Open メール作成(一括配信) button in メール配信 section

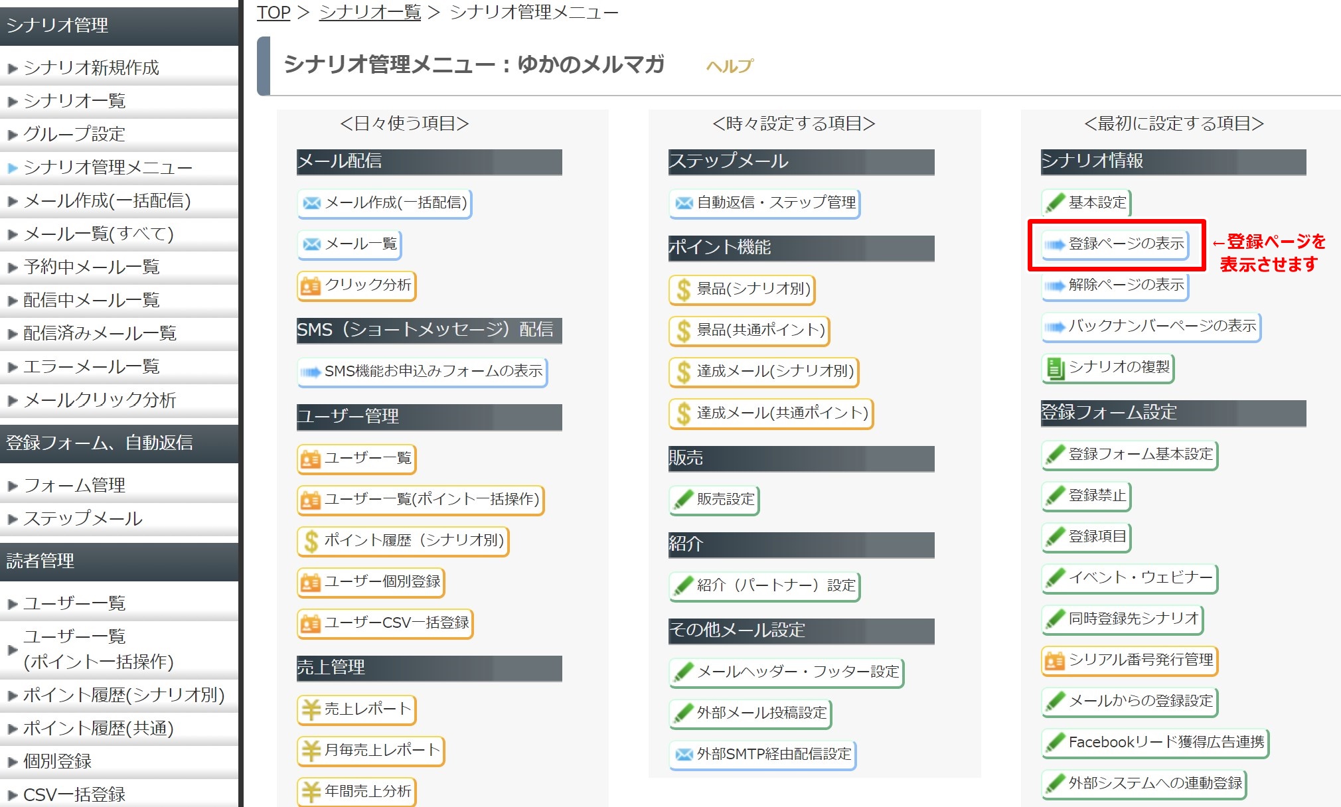pyautogui.click(x=384, y=203)
